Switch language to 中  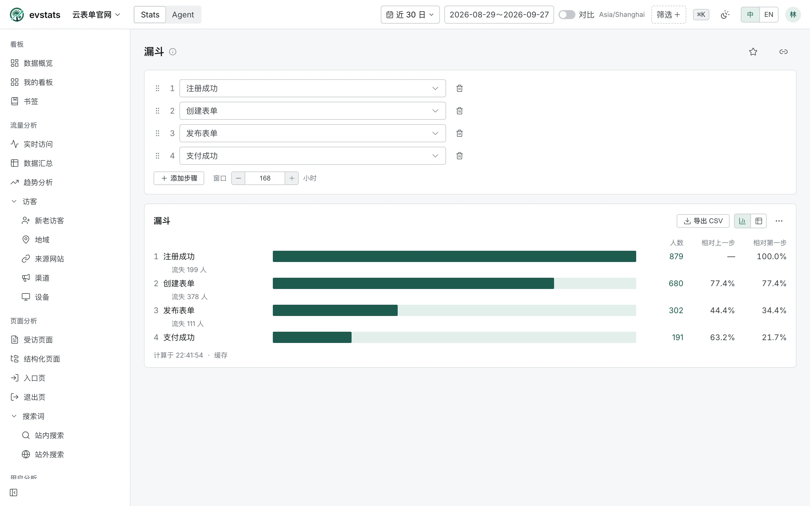[x=750, y=15]
